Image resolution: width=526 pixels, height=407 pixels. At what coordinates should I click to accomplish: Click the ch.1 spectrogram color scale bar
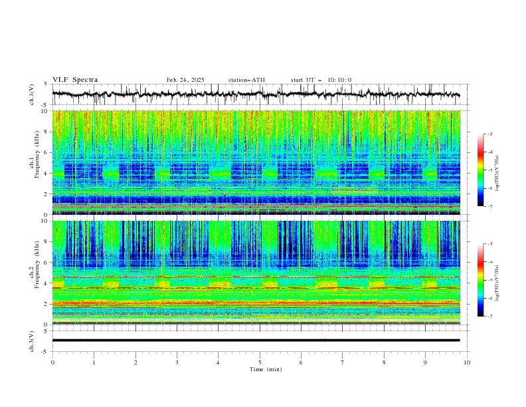point(480,170)
